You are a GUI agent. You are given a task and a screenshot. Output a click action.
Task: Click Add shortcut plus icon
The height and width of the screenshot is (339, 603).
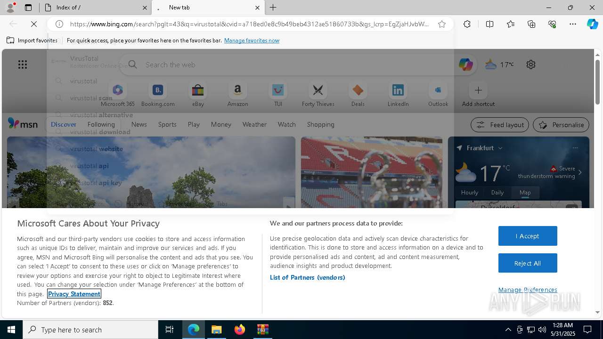(x=478, y=90)
